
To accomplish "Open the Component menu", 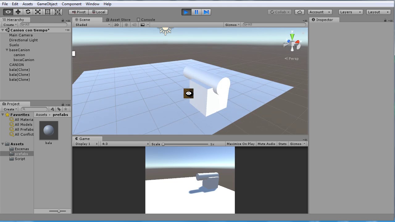I will pos(72,4).
